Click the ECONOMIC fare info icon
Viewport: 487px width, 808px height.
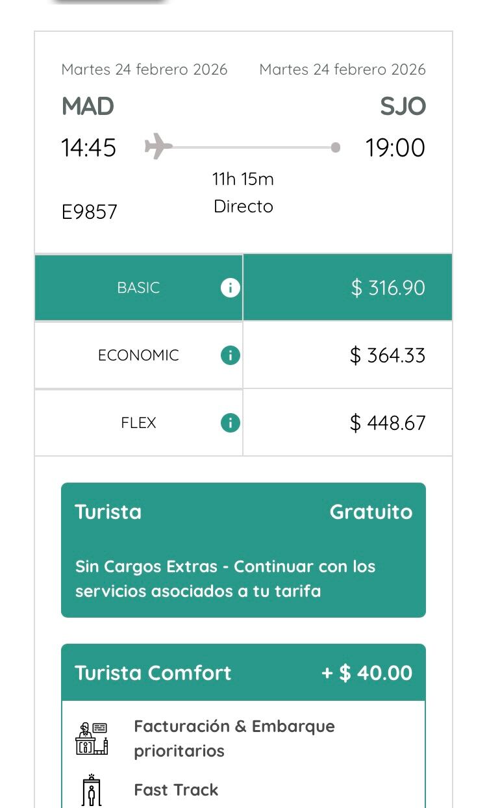[231, 355]
